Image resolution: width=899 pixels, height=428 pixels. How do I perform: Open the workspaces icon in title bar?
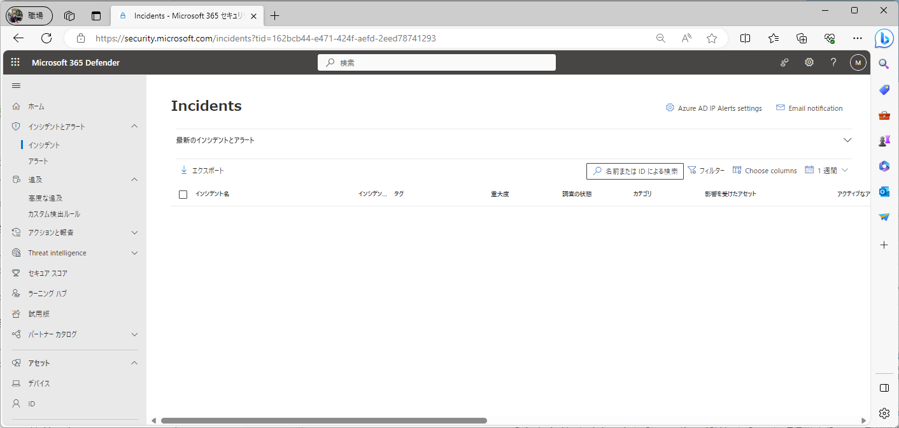tap(69, 16)
